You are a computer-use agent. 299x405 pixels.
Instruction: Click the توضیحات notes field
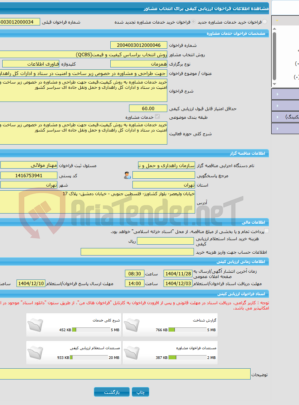125,374
